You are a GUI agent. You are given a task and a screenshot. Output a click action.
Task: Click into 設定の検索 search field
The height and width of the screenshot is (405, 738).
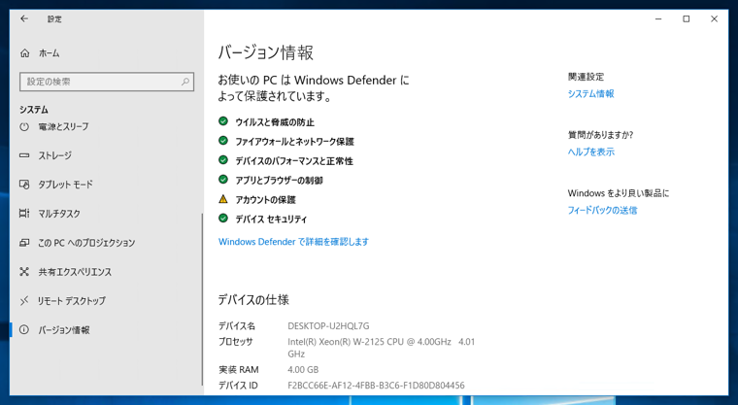point(107,82)
